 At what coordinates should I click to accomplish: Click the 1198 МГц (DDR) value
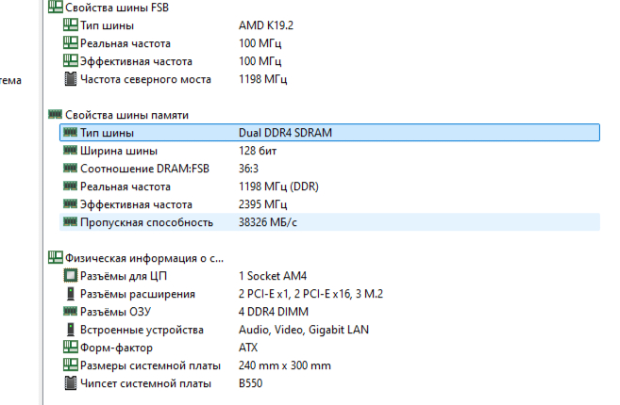279,186
